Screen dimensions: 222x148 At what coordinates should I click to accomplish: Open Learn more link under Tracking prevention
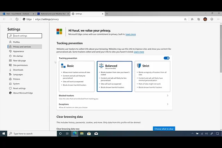point(139,52)
